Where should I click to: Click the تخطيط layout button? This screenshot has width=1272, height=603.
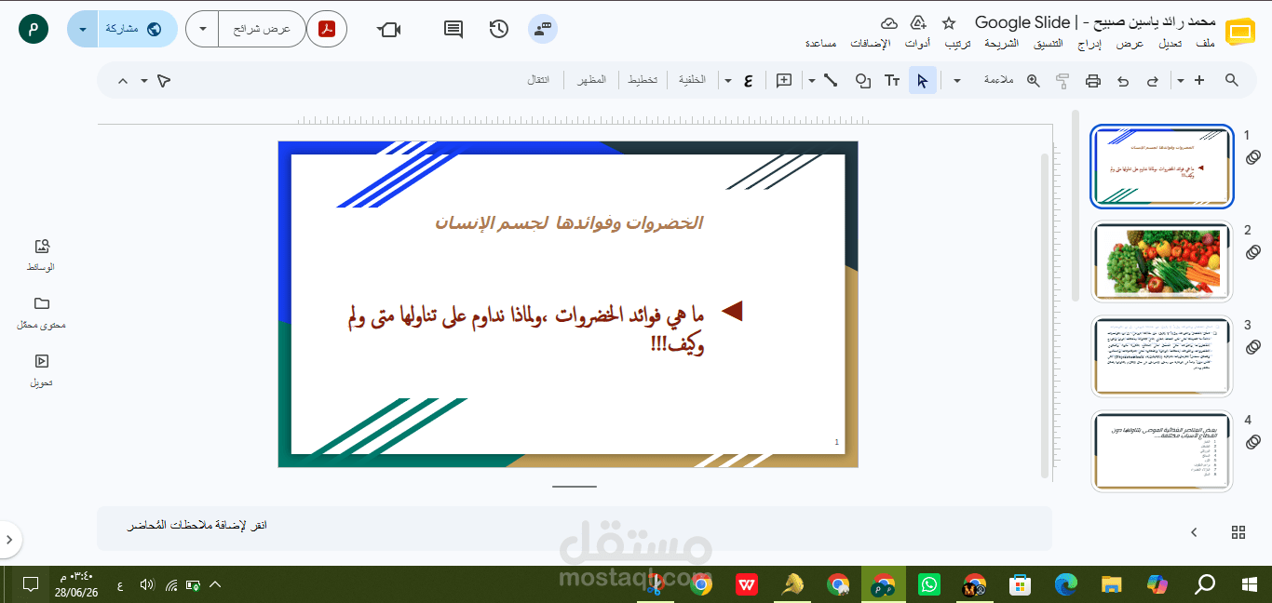(x=643, y=80)
